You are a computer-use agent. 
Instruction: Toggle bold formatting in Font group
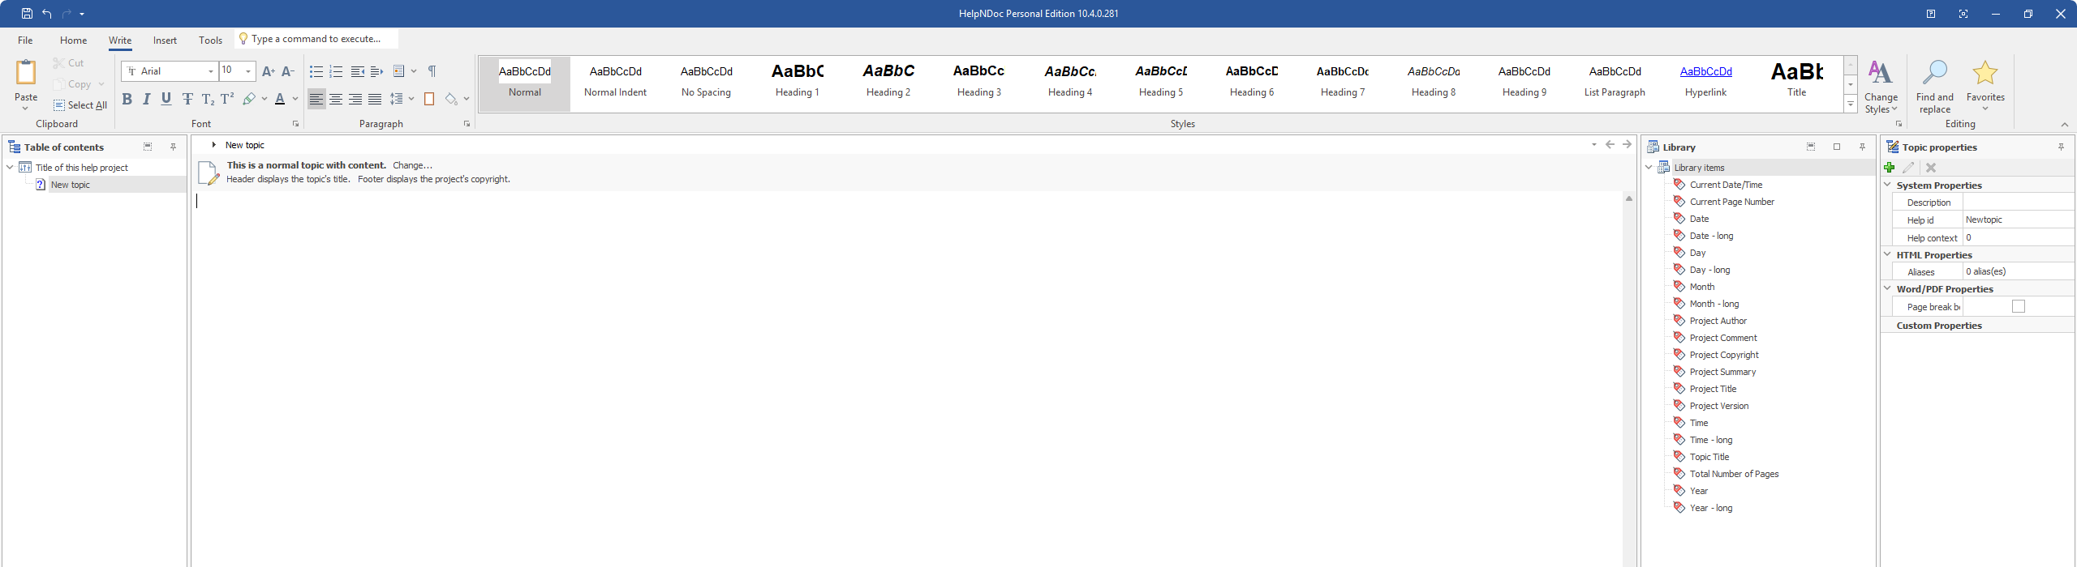pyautogui.click(x=127, y=99)
